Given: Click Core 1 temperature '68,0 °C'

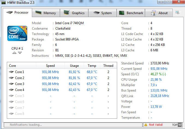Looking at the screenshot, I should point(92,72).
